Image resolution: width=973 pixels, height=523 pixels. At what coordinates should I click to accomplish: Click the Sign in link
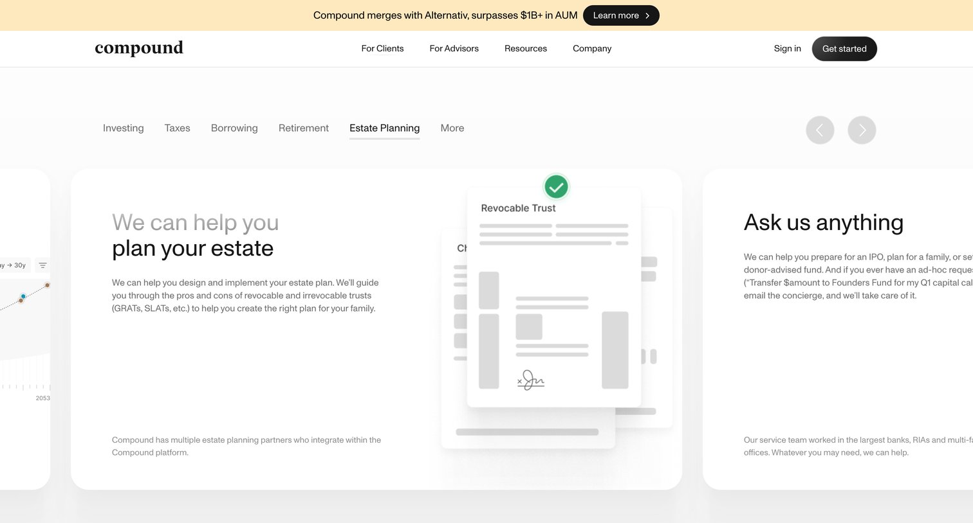(788, 48)
